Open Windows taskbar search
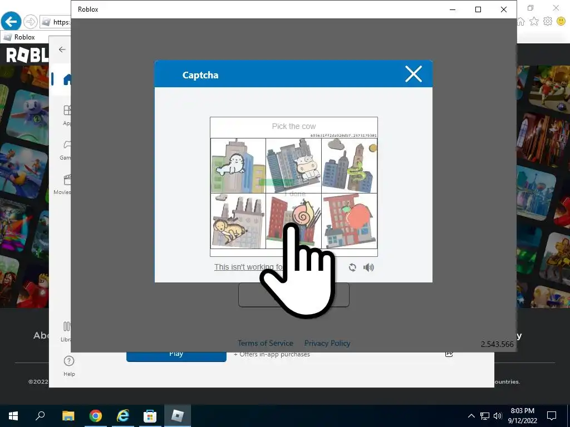 (40, 416)
